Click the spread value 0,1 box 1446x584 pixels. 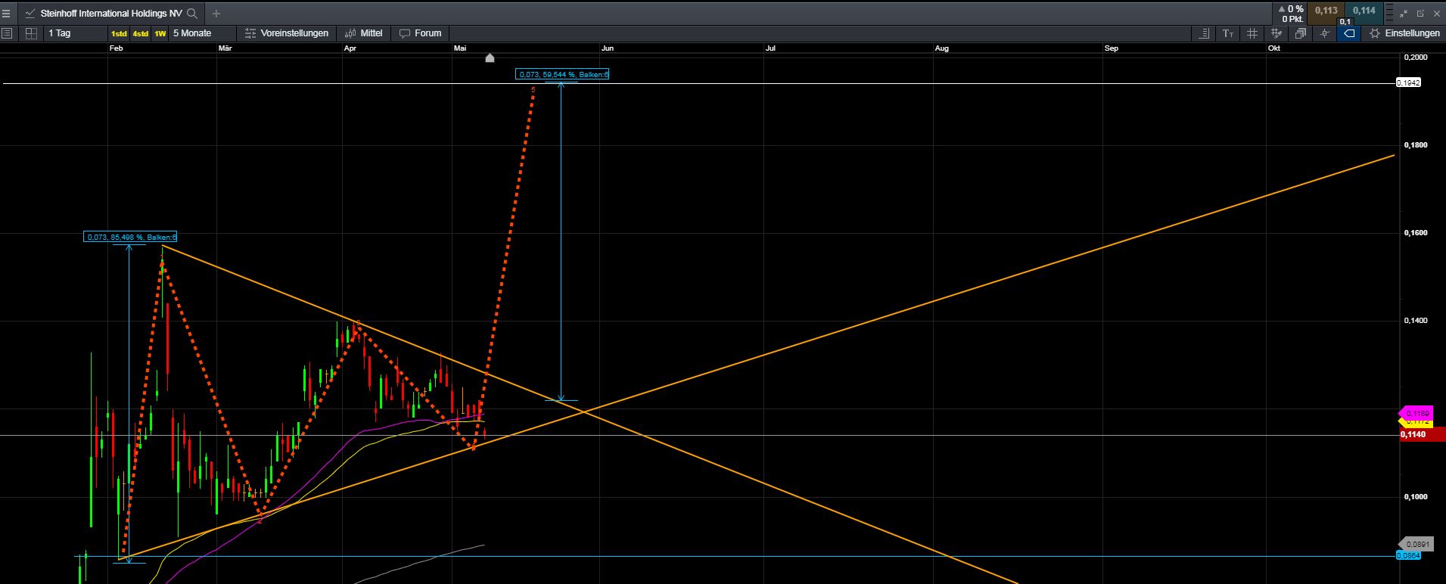tap(1345, 22)
